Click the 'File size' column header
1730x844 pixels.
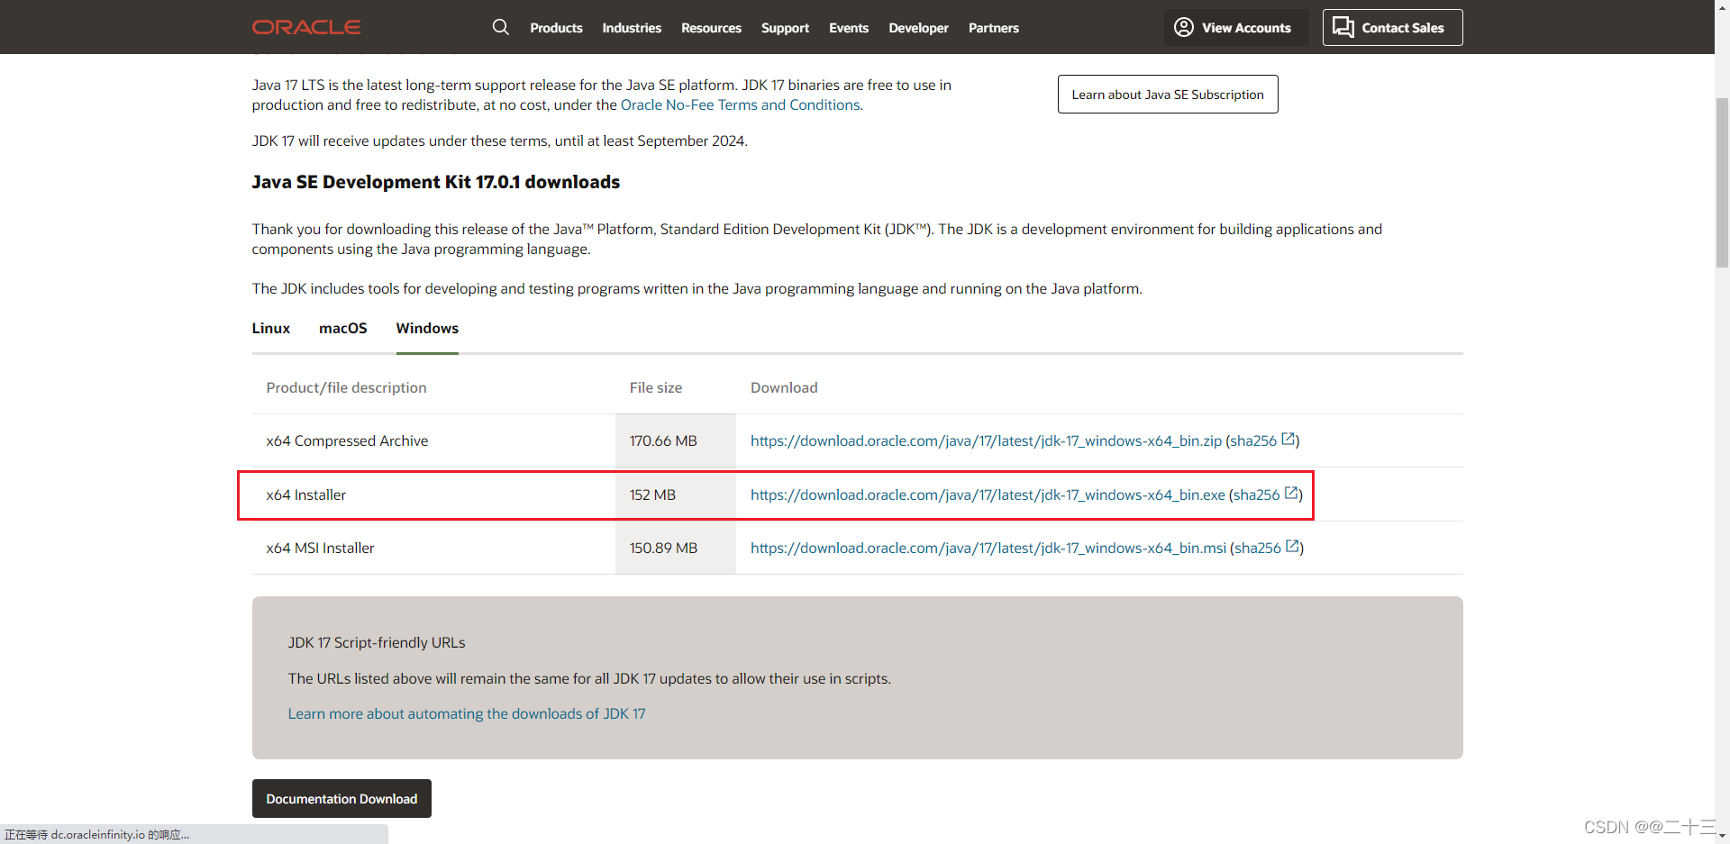(x=656, y=388)
